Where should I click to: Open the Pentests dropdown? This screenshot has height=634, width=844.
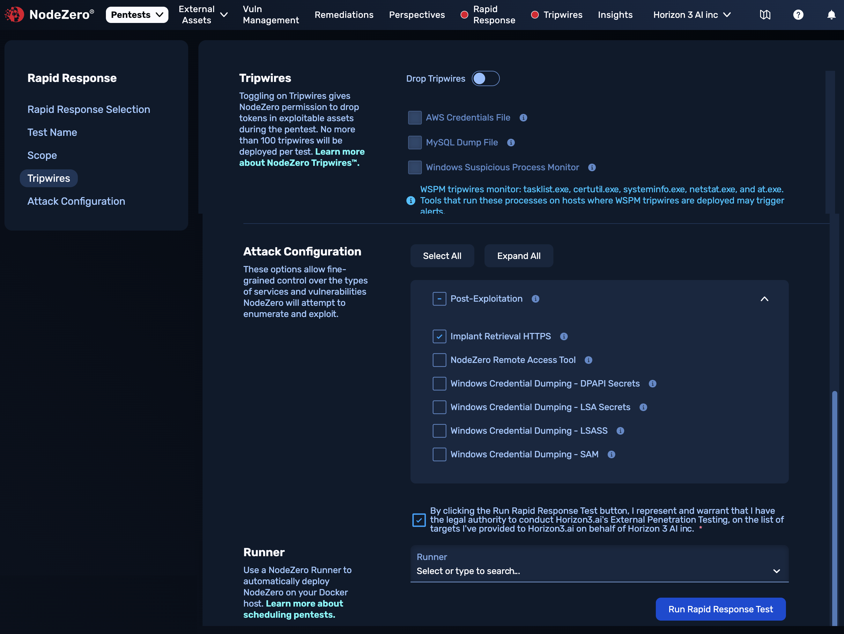click(137, 15)
